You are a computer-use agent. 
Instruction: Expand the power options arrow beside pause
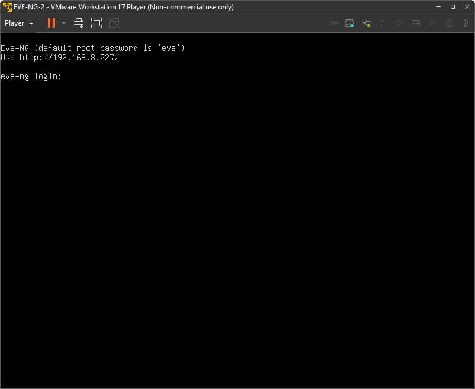point(64,23)
